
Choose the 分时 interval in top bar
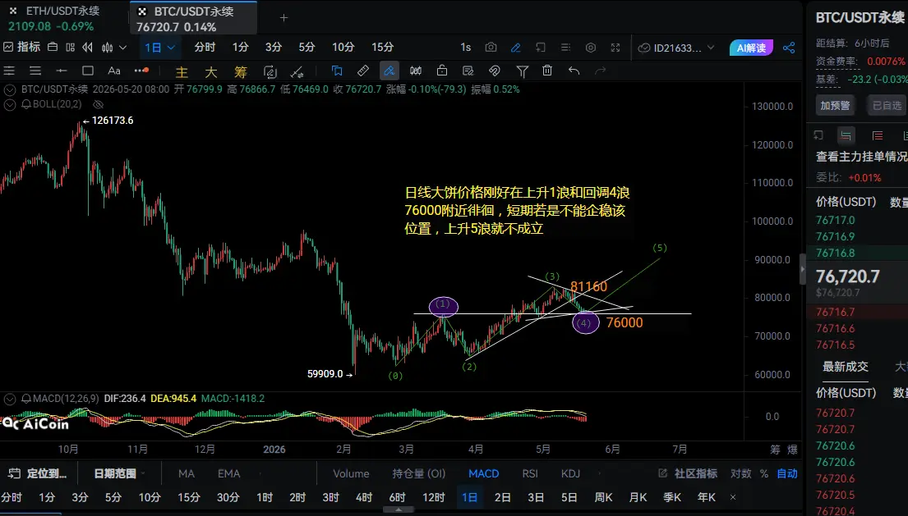[205, 48]
